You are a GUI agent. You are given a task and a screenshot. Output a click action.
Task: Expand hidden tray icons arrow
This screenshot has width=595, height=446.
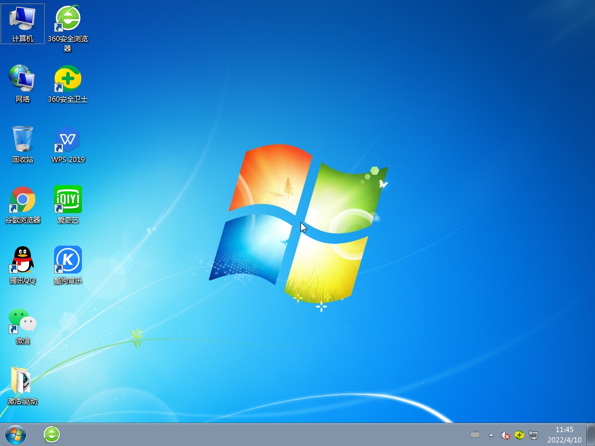point(491,435)
